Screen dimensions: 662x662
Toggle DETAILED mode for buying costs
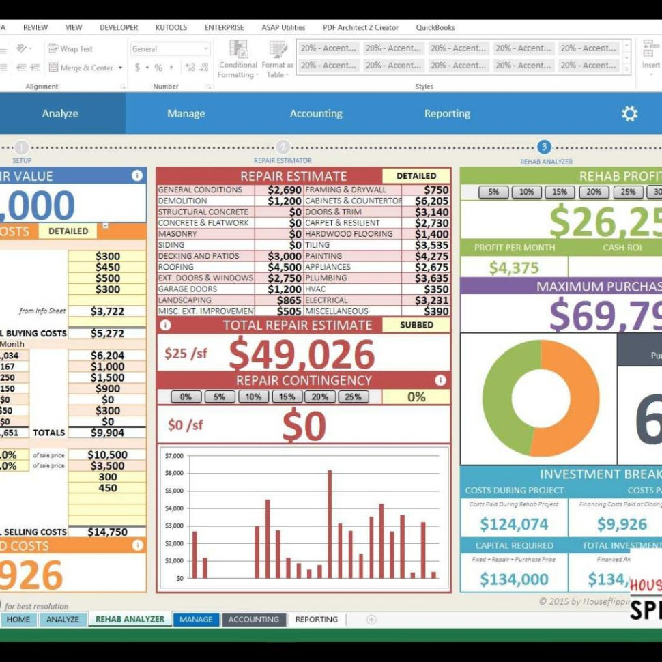click(x=68, y=231)
